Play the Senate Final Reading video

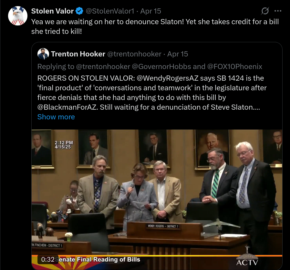[157, 200]
